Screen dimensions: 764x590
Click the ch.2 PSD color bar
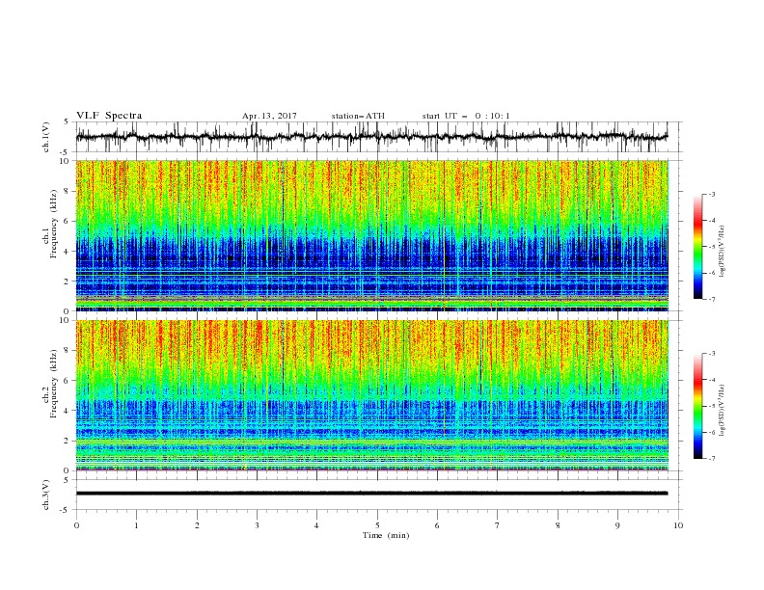click(x=698, y=406)
